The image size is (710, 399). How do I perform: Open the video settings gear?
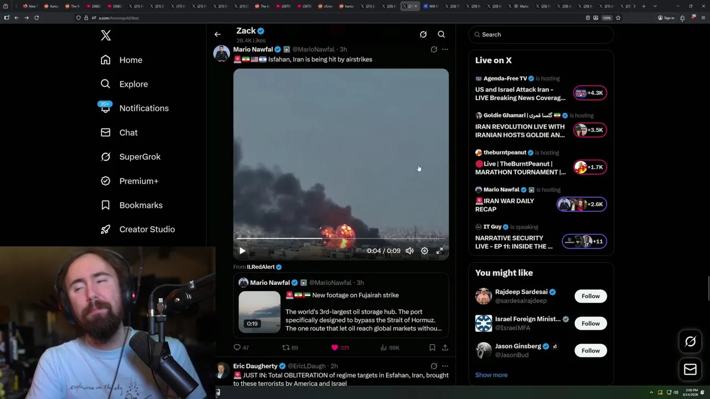pos(424,251)
